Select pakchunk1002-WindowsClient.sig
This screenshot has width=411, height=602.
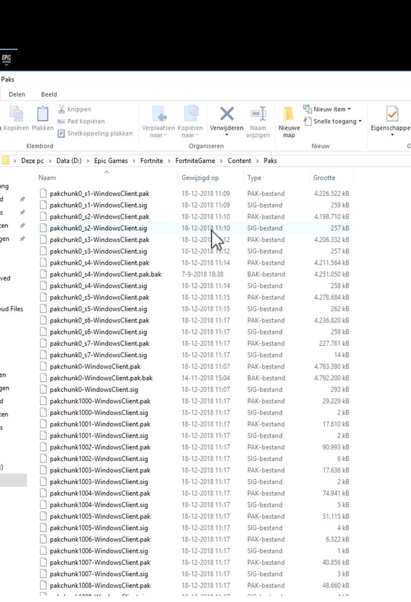(99, 459)
